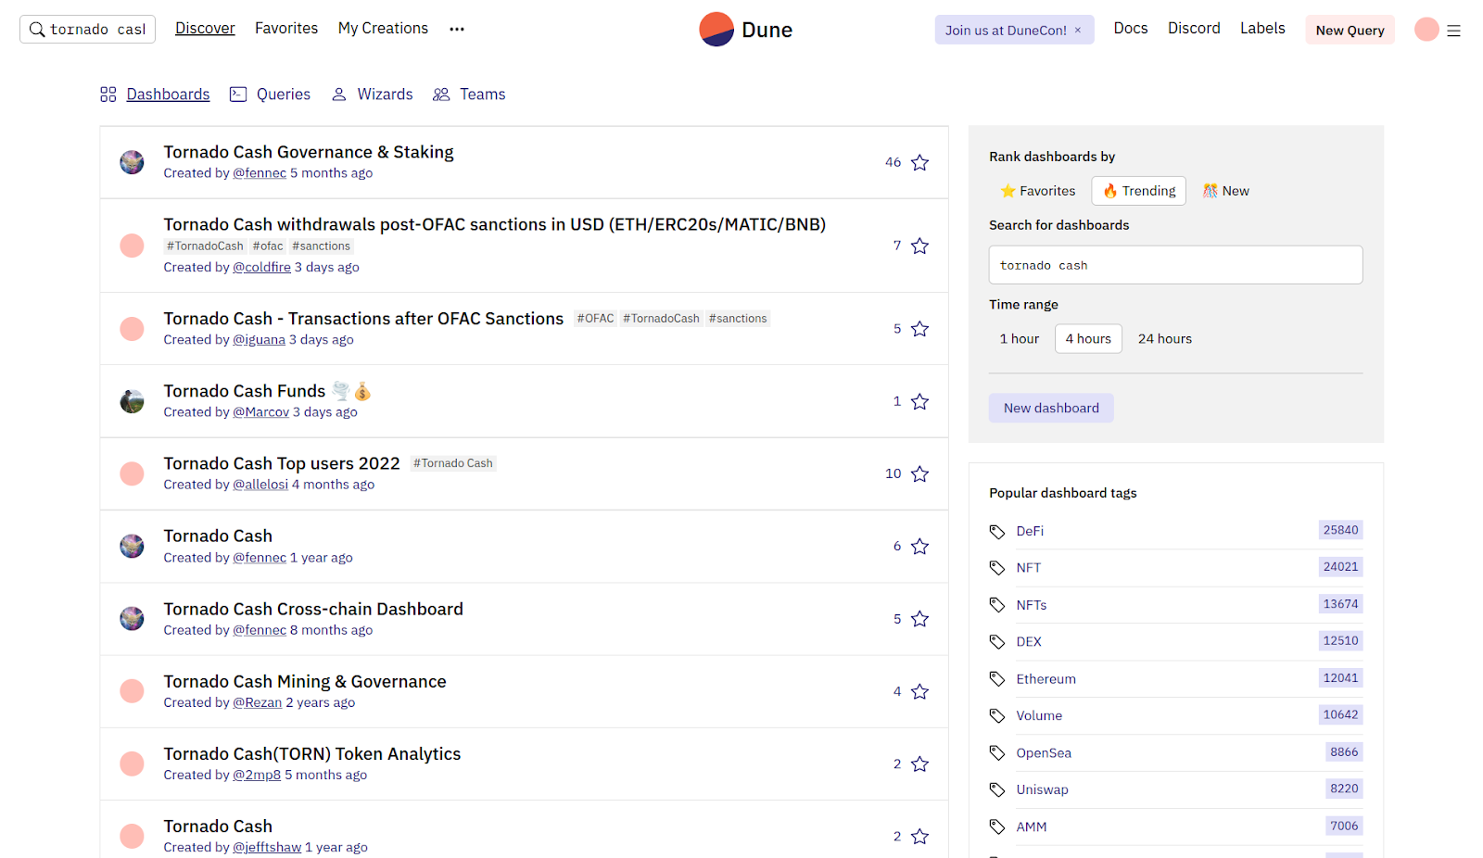
Task: Click the New Query button
Action: (1350, 30)
